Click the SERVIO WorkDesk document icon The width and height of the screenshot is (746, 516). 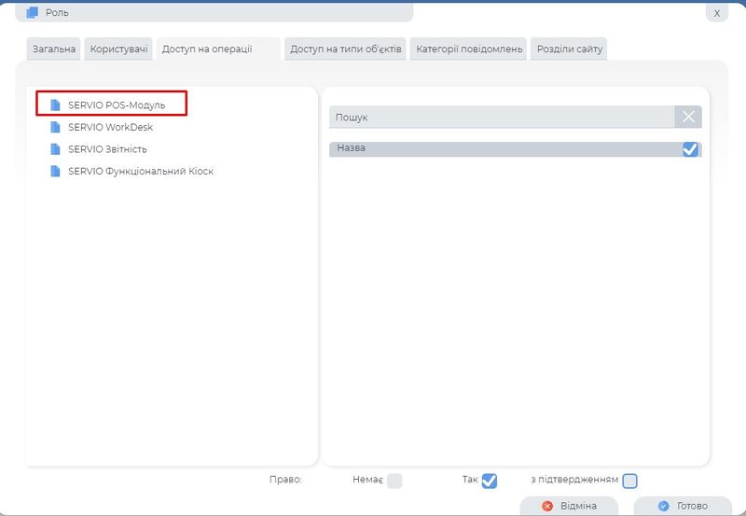tap(55, 127)
